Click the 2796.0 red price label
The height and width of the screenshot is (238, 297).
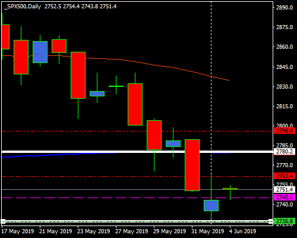[285, 131]
